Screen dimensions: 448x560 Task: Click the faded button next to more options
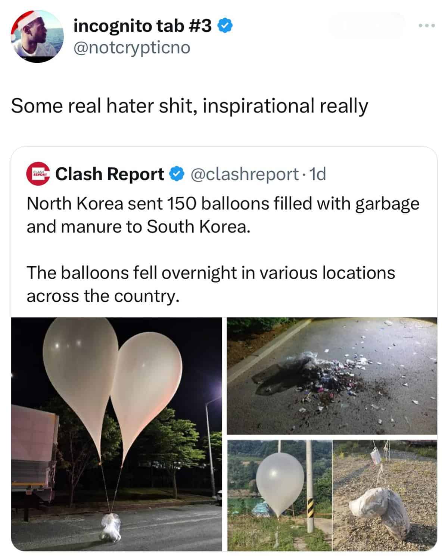[367, 26]
